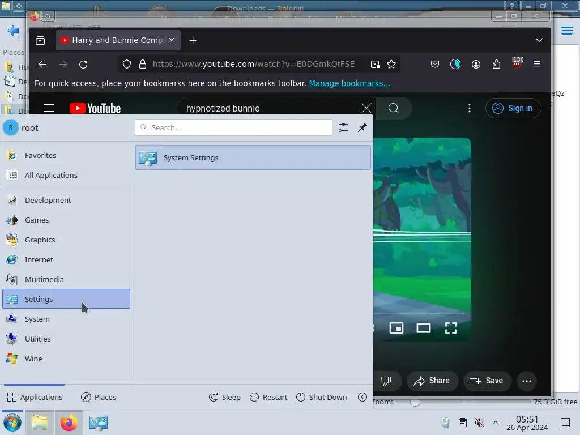Toggle the muted volume tray icon
The height and width of the screenshot is (435, 580).
[479, 423]
